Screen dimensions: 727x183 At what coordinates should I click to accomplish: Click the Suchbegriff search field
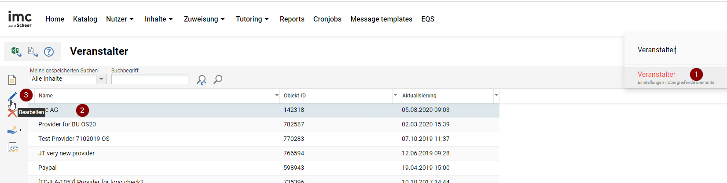tap(150, 79)
